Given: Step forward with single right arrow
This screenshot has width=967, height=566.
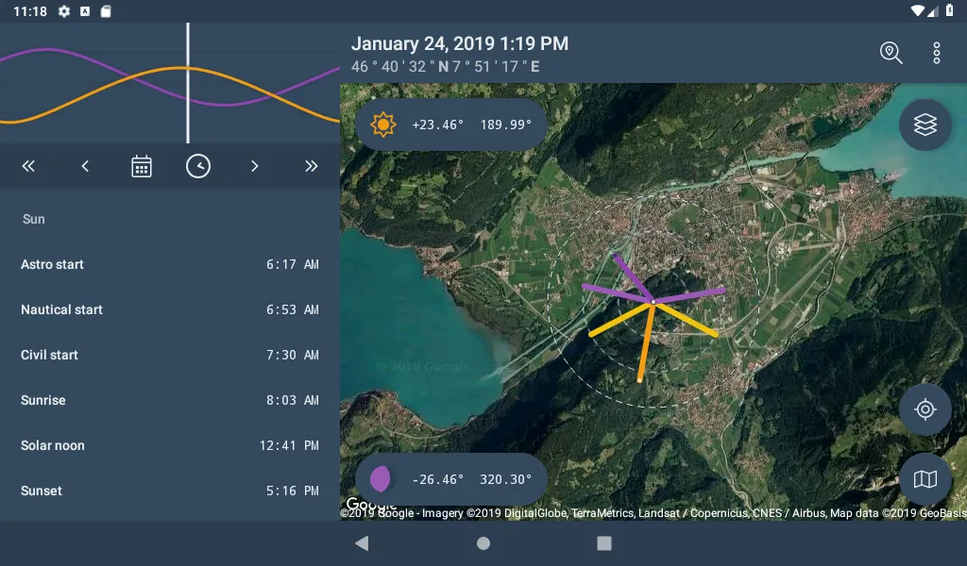Looking at the screenshot, I should (x=255, y=167).
